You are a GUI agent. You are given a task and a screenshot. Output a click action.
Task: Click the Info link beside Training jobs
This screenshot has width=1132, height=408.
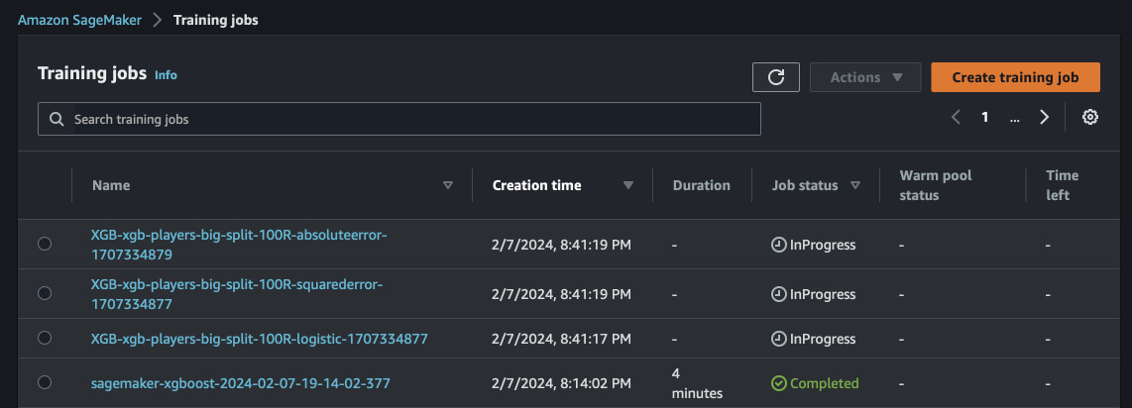[x=166, y=74]
